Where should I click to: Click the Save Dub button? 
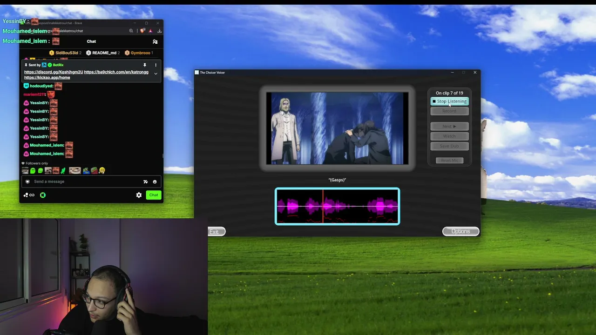pos(449,146)
